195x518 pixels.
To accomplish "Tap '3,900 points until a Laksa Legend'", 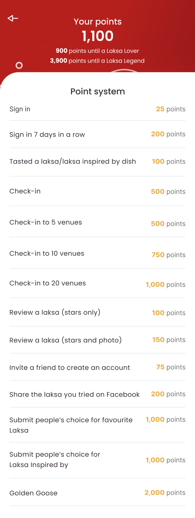I will [97, 61].
